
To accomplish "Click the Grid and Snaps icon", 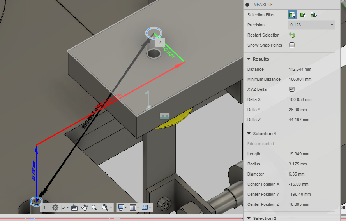I will click(x=132, y=207).
